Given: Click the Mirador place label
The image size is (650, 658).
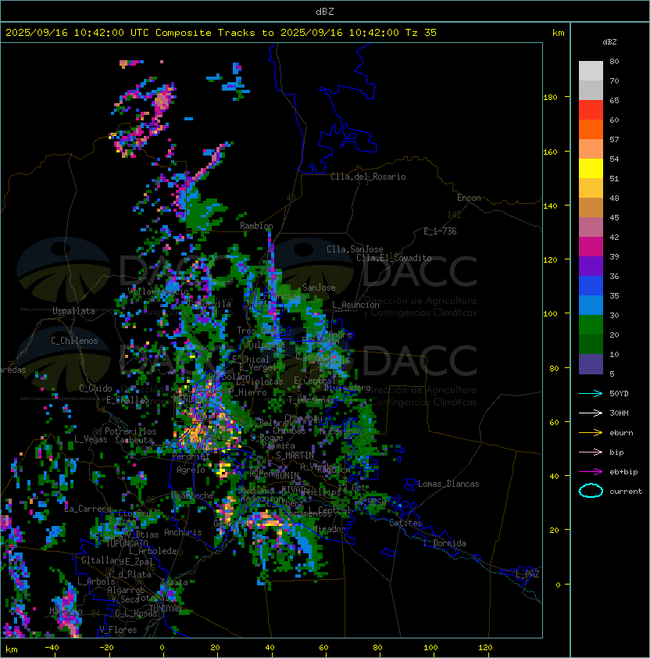Looking at the screenshot, I should point(330,529).
